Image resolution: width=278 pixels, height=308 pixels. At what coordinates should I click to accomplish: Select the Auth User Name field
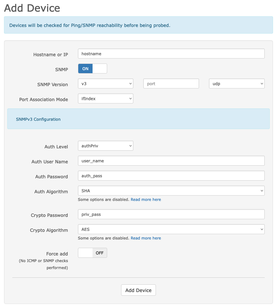click(171, 161)
